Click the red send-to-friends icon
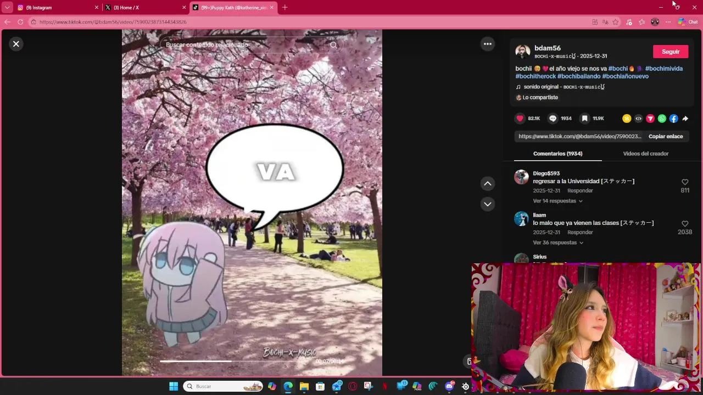The width and height of the screenshot is (703, 395). (650, 119)
